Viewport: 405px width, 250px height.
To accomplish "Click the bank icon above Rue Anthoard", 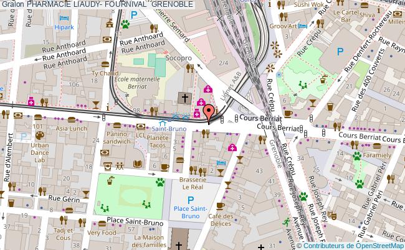I will (x=107, y=39).
